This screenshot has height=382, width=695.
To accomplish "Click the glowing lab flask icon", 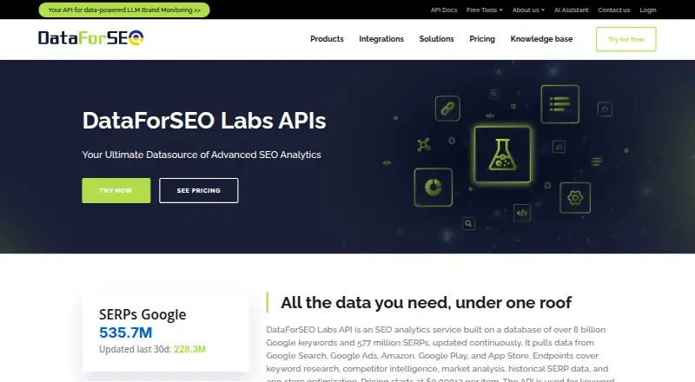I will pos(502,155).
